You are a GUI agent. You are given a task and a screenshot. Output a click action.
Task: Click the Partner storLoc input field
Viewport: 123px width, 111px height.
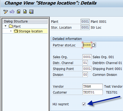click(x=87, y=45)
